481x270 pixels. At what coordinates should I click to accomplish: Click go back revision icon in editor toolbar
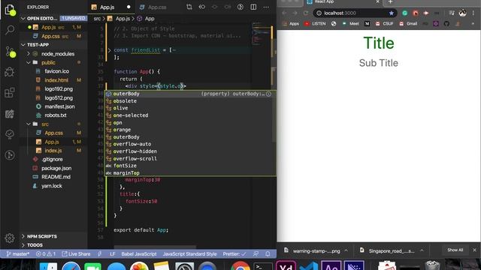(x=202, y=7)
